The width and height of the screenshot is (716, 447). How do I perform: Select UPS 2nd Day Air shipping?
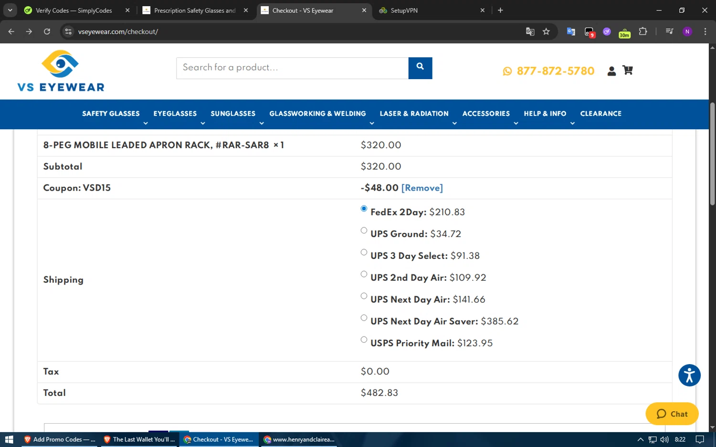[x=364, y=274]
